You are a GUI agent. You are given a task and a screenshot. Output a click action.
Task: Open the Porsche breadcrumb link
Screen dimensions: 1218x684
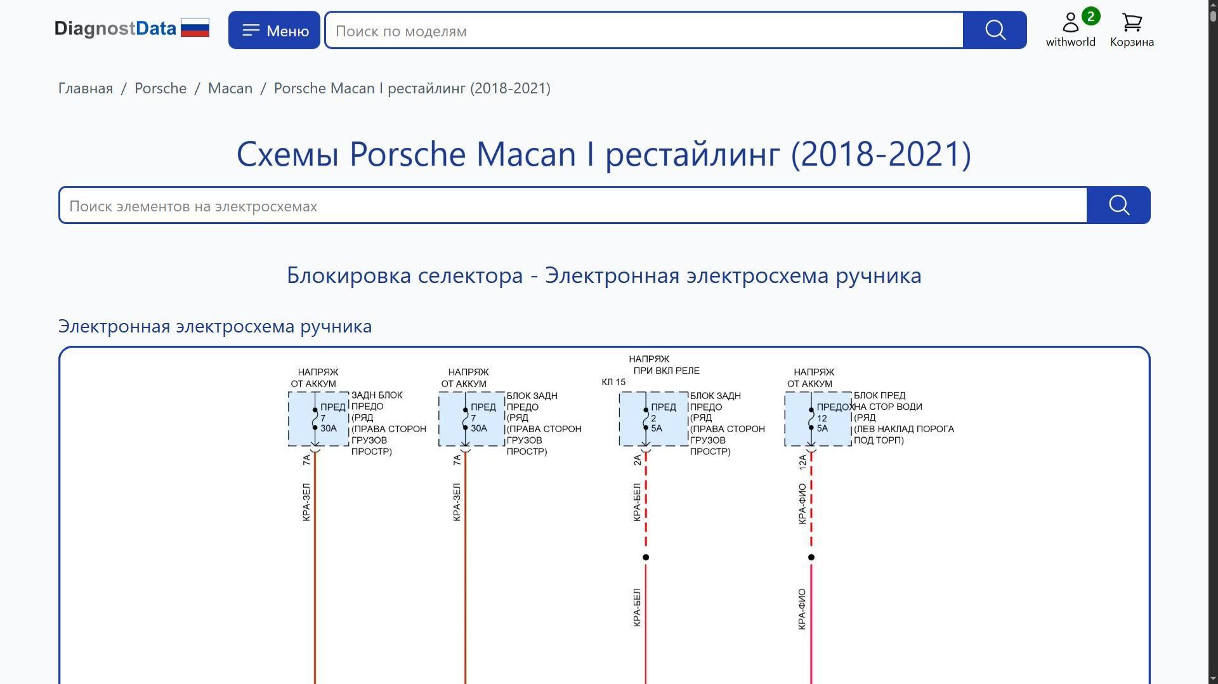tap(160, 88)
